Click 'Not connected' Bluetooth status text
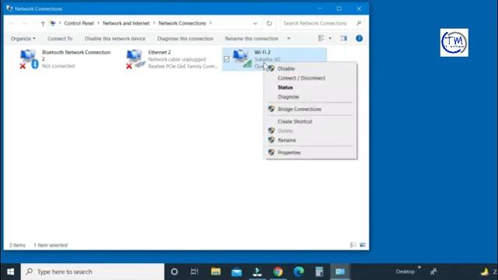The height and width of the screenshot is (280, 498). pyautogui.click(x=58, y=66)
